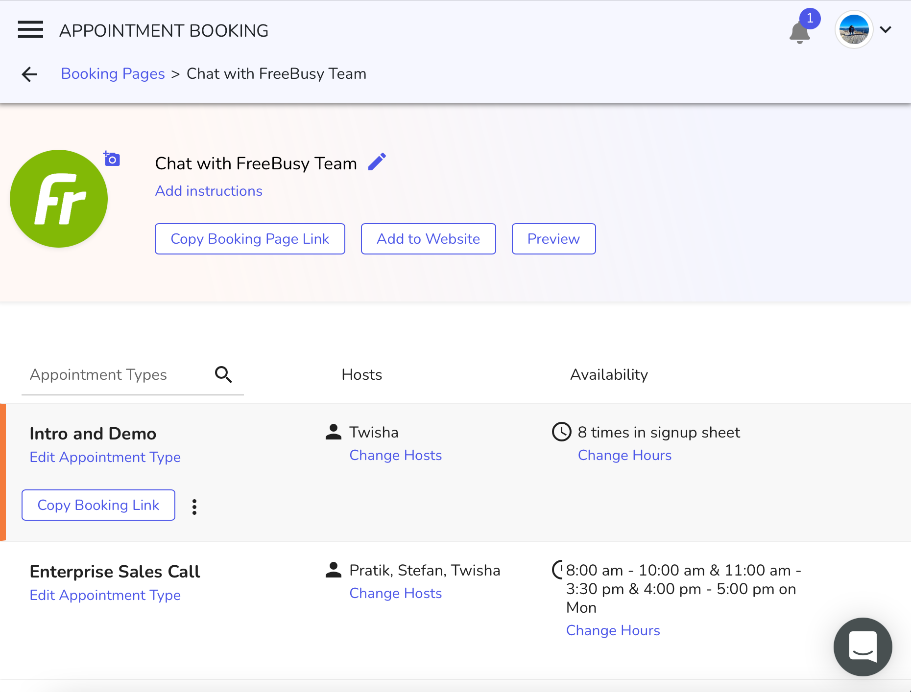The image size is (911, 692).
Task: Open three-dot menu for Intro and Demo
Action: [194, 507]
